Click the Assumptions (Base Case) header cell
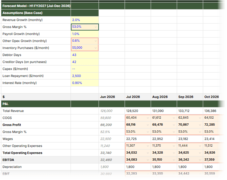 coord(36,13)
